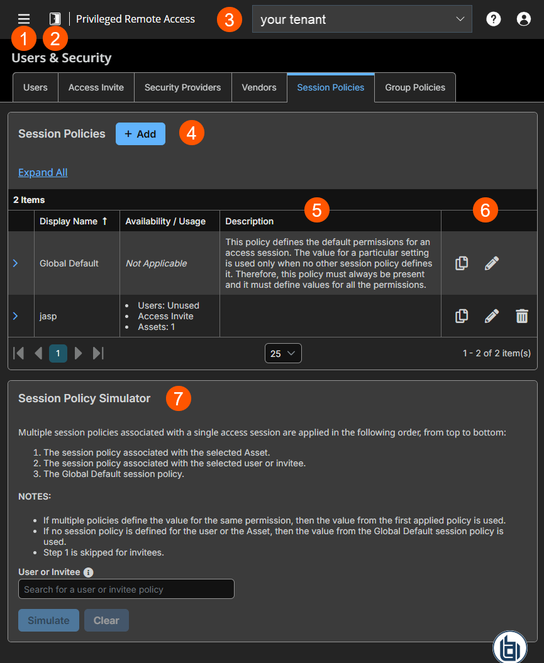Screen dimensions: 544x663
Task: Click the panel toggle icon beside the menu
Action: [54, 18]
